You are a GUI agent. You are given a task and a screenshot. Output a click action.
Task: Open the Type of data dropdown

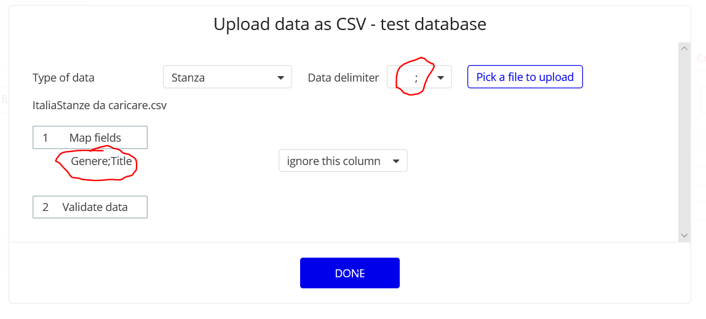coord(227,77)
